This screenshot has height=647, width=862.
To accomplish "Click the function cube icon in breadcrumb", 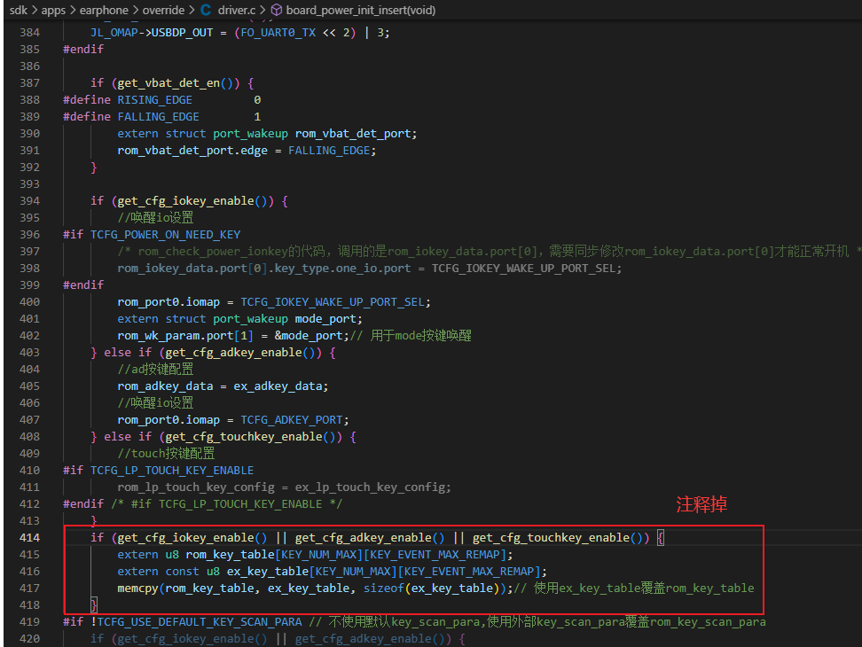I will coord(277,10).
